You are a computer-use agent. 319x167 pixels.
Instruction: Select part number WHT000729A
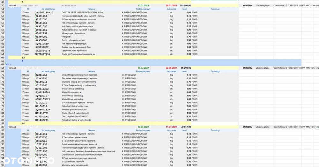click(x=43, y=54)
